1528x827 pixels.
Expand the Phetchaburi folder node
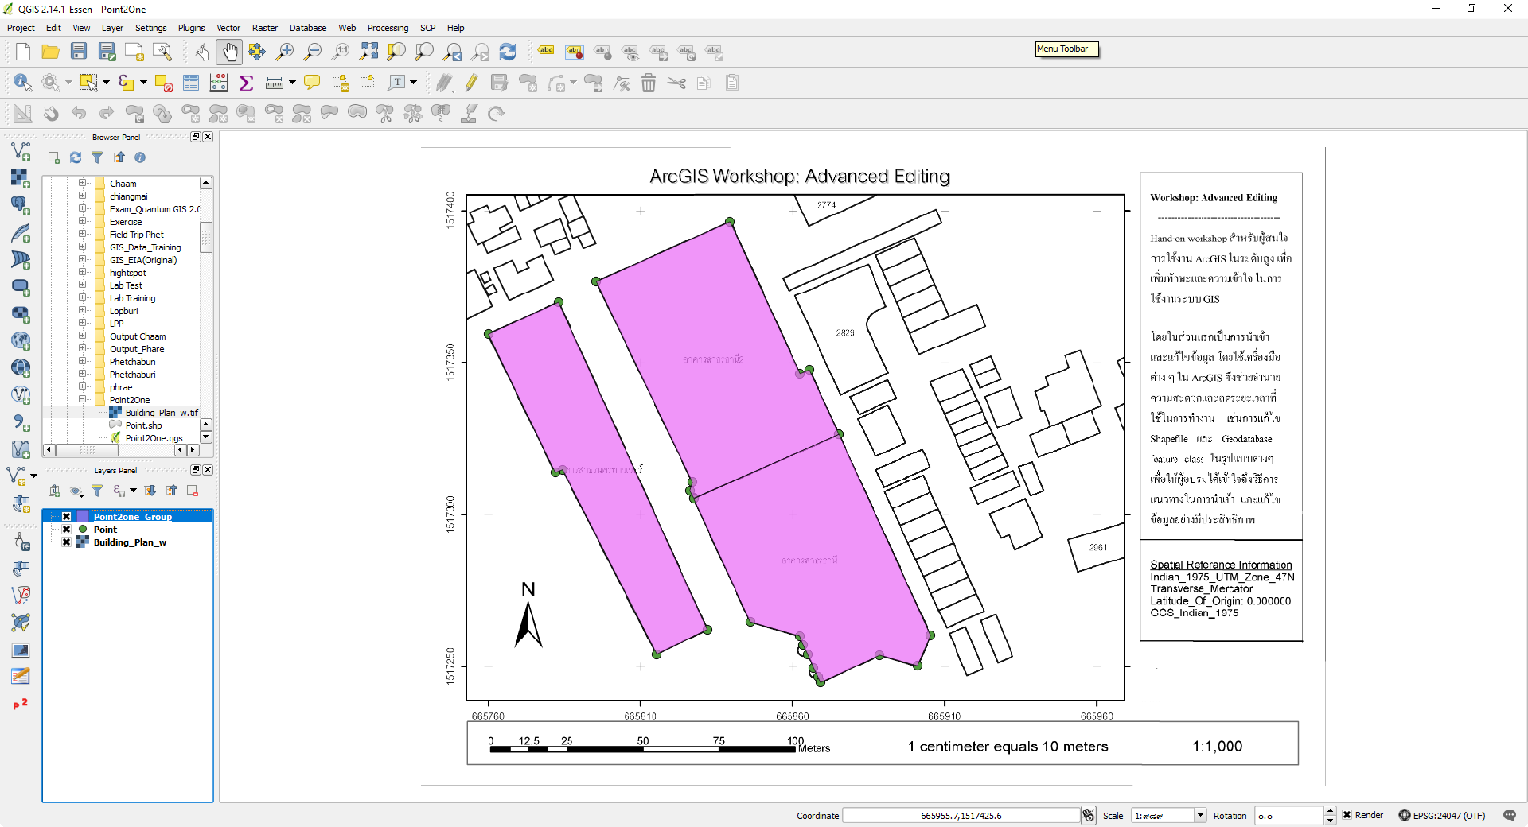pos(82,374)
